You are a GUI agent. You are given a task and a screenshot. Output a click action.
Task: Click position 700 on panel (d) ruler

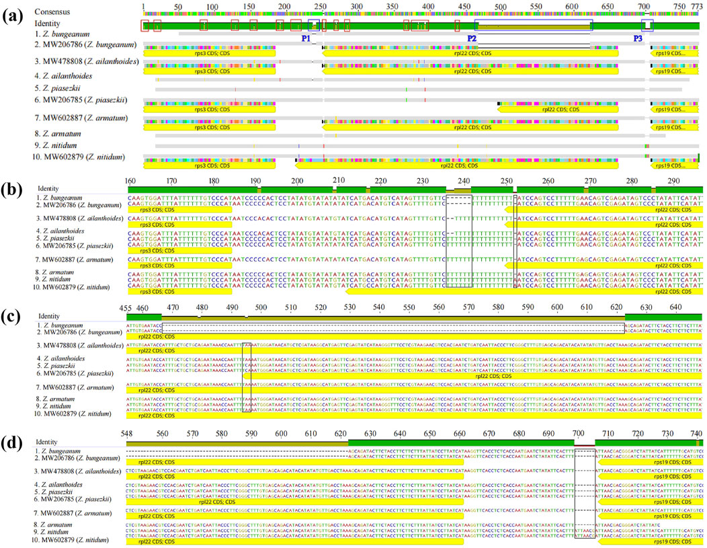[x=579, y=434]
